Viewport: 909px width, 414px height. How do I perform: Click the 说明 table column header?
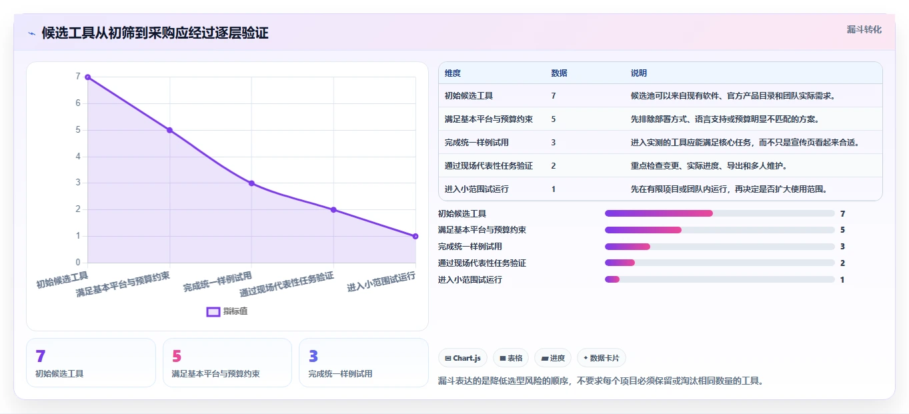(639, 73)
